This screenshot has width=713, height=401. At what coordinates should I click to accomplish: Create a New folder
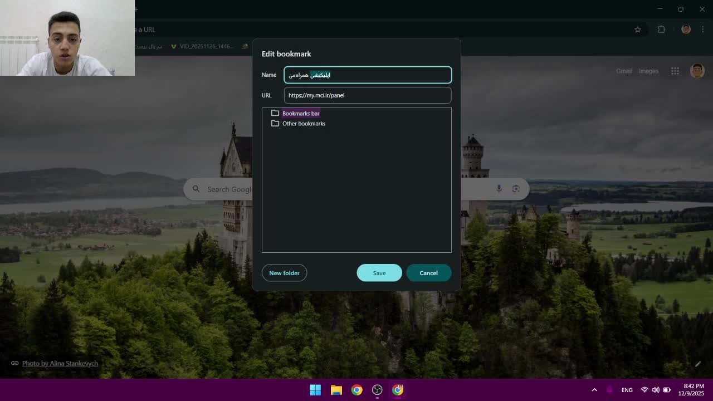click(x=284, y=273)
